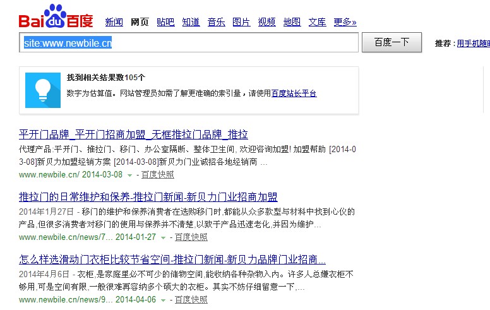Image resolution: width=490 pixels, height=310 pixels.
Task: Click the Baidu logo
Action: [56, 16]
